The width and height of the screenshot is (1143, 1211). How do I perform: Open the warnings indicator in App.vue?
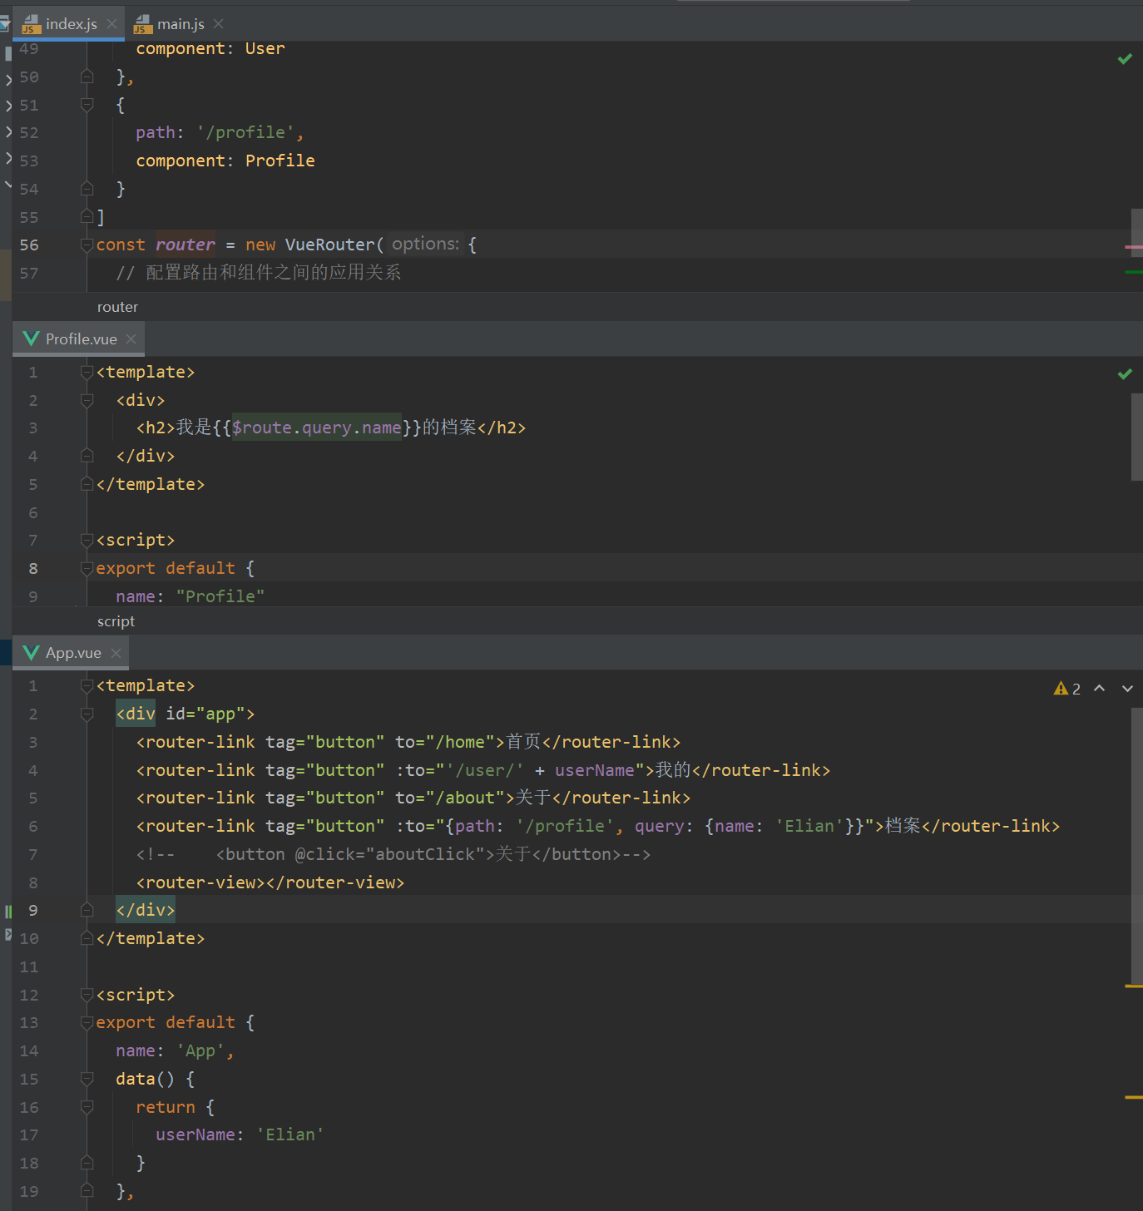tap(1066, 689)
